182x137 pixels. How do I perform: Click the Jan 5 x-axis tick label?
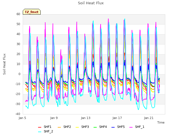(22, 118)
